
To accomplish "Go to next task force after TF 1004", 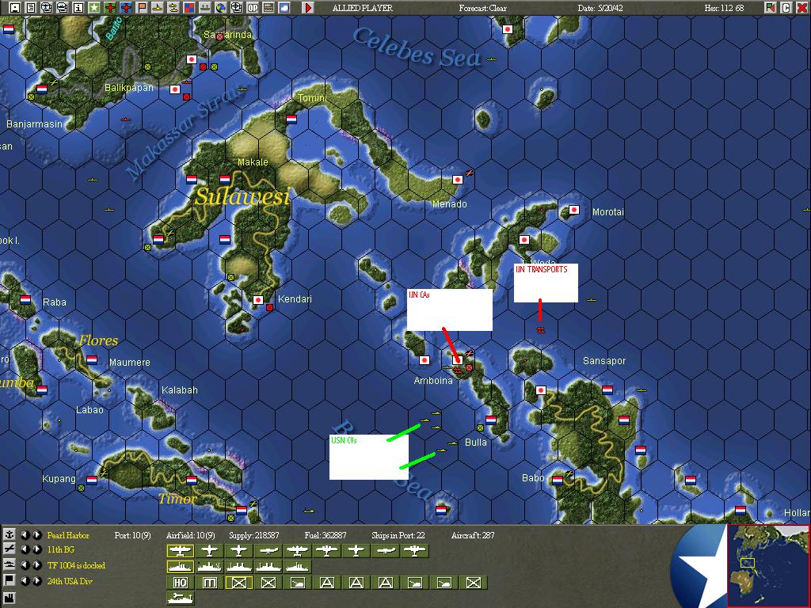I will click(x=36, y=565).
